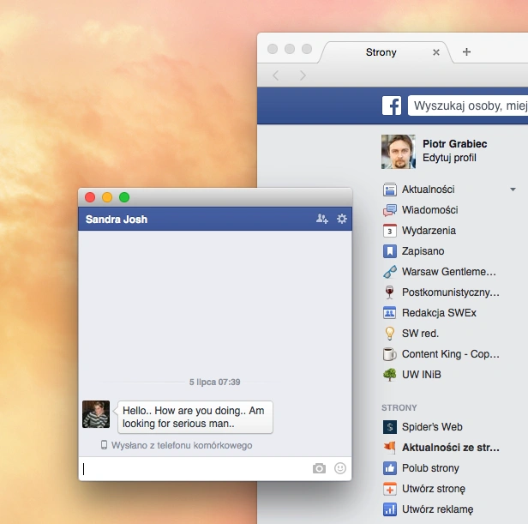The height and width of the screenshot is (524, 528).
Task: Click Edytuj profil link
Action: [x=449, y=158]
